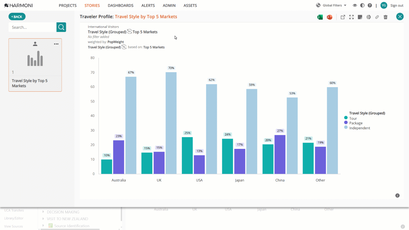Open the chart in a new window
The image size is (409, 230).
(343, 17)
